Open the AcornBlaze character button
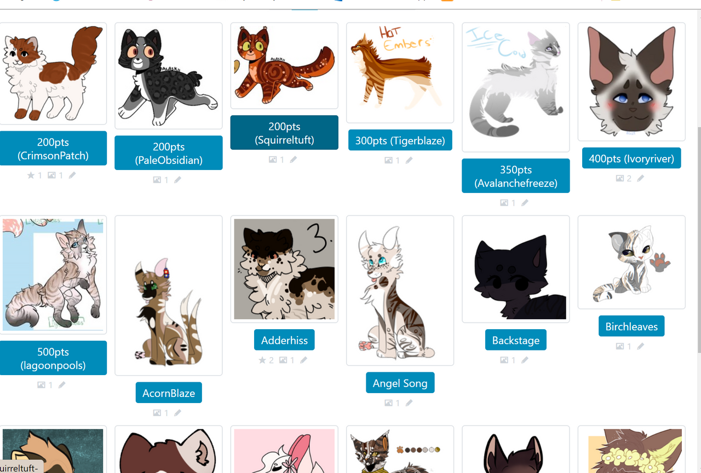Screen dimensions: 701x473 (x=169, y=393)
